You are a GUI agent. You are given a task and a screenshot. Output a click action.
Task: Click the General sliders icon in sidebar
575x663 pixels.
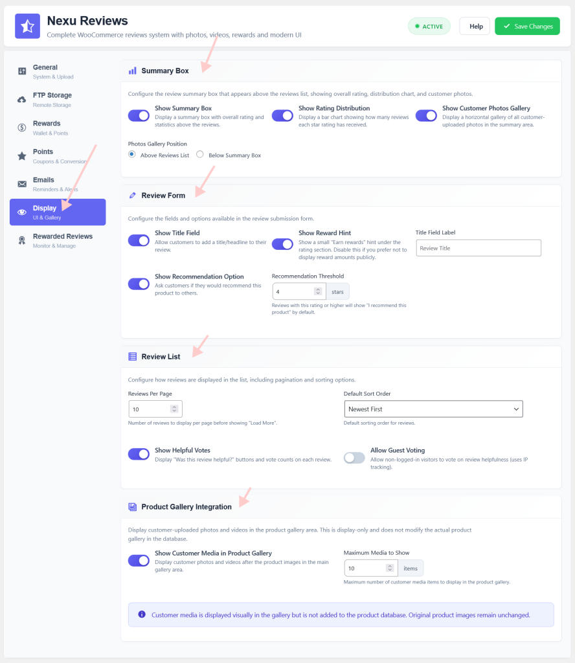coord(22,71)
